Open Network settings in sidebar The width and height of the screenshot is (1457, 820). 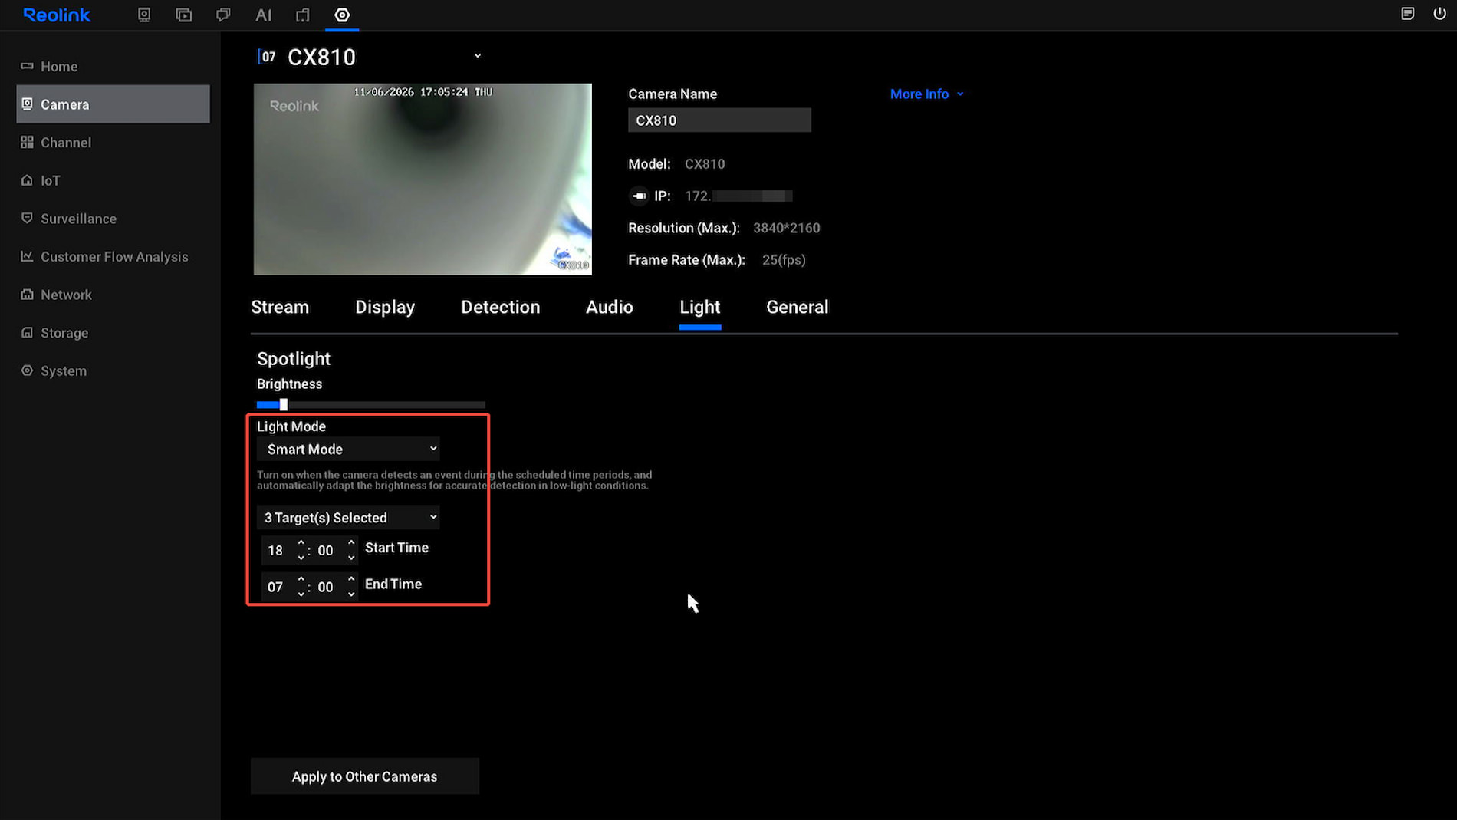(113, 295)
